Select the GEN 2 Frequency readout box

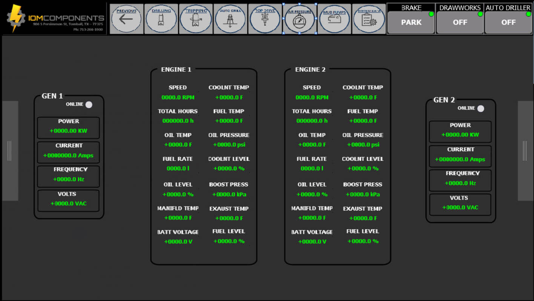(460, 180)
